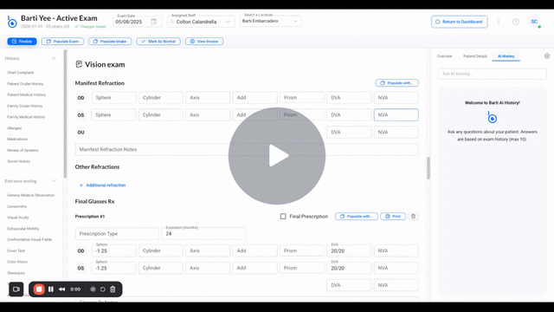
Task: Open the SC user avatar menu
Action: tap(534, 22)
